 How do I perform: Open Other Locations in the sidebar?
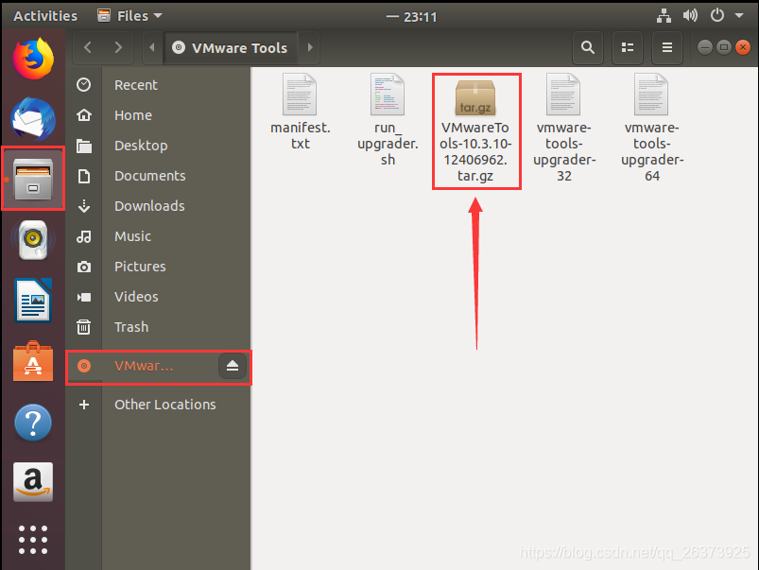coord(159,405)
